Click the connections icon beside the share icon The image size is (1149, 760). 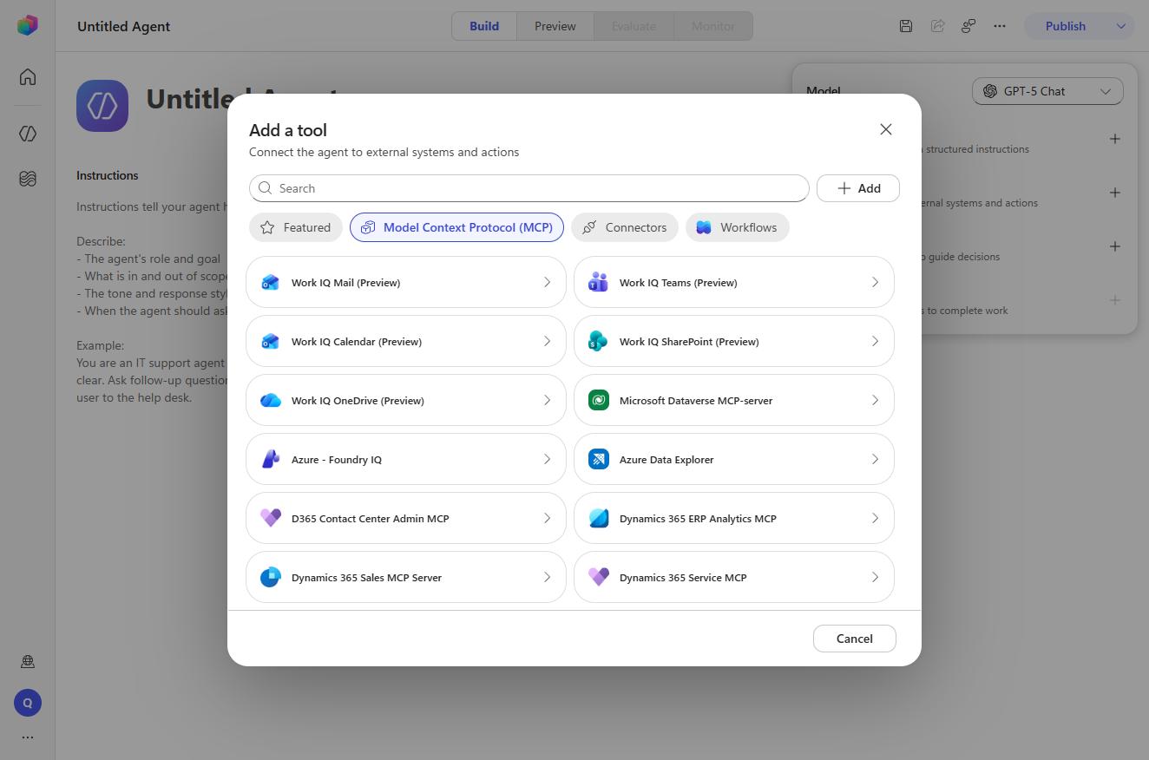pyautogui.click(x=968, y=26)
